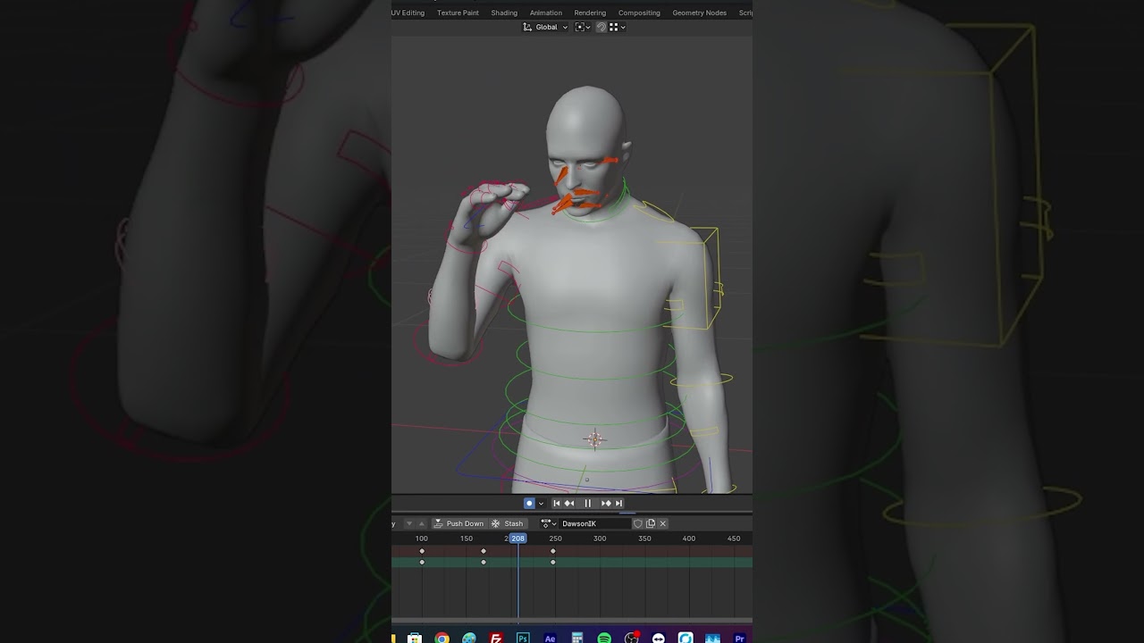This screenshot has height=643, width=1144.
Task: Switch to the Texture Paint workspace tab
Action: point(458,13)
